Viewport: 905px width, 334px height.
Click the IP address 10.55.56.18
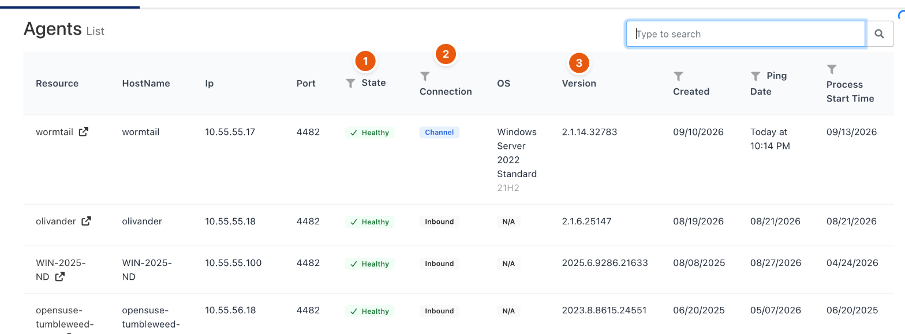[230, 310]
